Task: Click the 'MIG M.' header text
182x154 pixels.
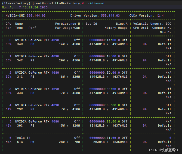Action: pyautogui.click(x=165, y=32)
